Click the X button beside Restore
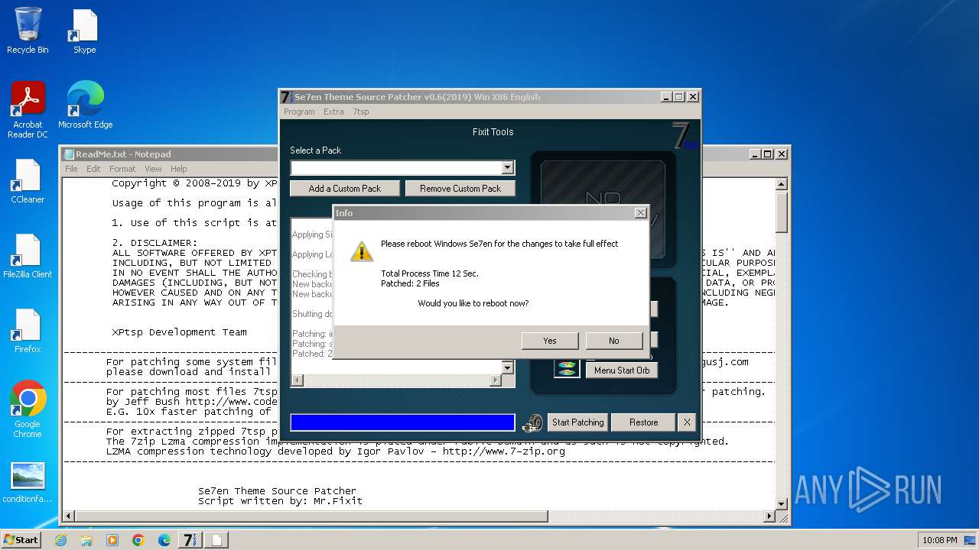 click(x=687, y=422)
